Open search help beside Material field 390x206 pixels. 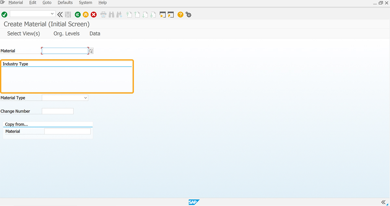pyautogui.click(x=91, y=51)
